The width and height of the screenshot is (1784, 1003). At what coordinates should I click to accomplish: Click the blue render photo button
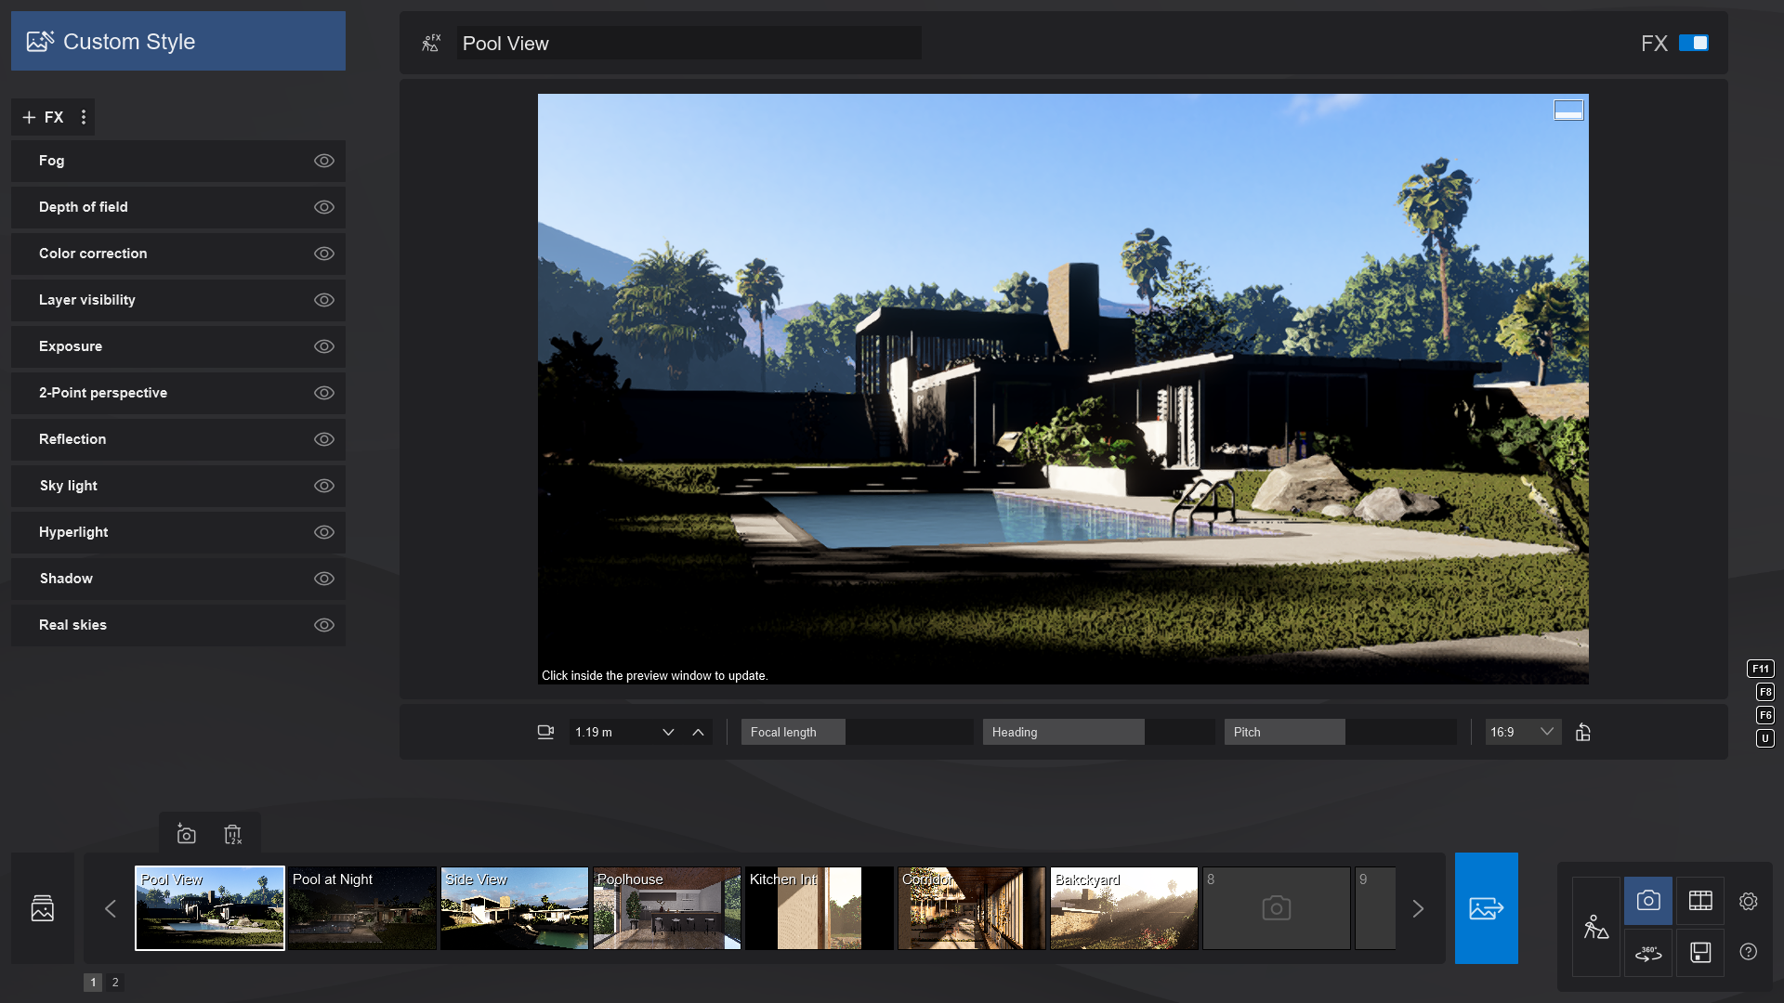(1486, 908)
